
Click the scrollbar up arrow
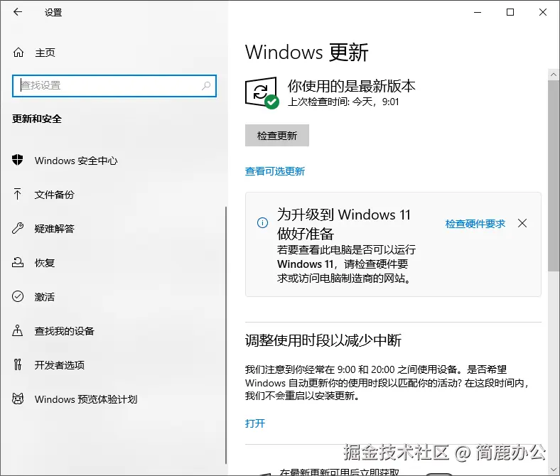coord(554,75)
